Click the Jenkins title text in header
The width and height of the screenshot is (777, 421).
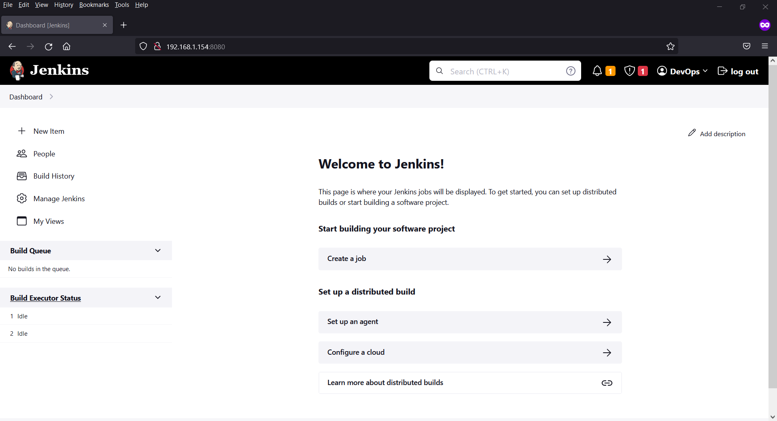tap(59, 70)
